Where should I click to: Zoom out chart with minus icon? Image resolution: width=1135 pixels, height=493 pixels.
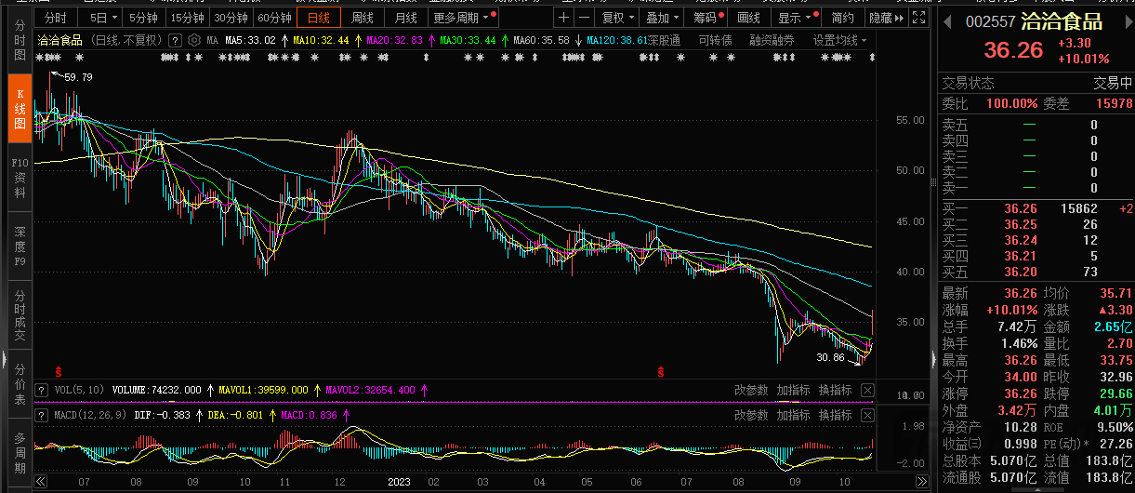coord(583,18)
